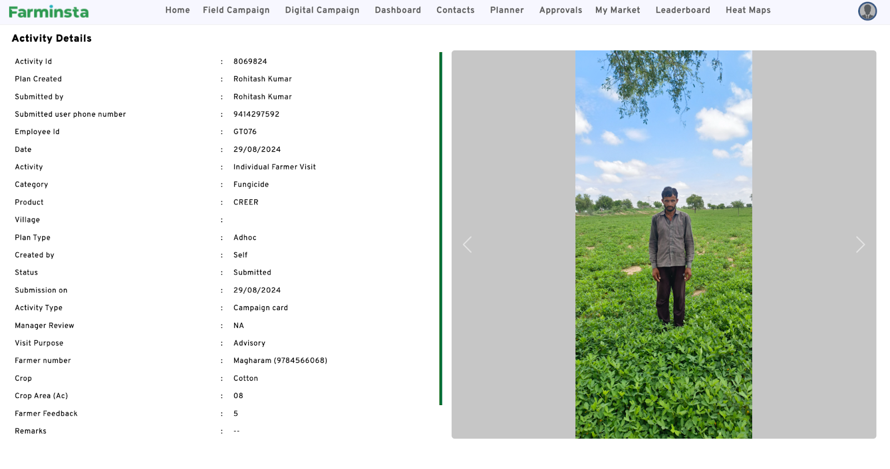The width and height of the screenshot is (890, 469).
Task: Open the Digital Campaign section
Action: pos(322,10)
